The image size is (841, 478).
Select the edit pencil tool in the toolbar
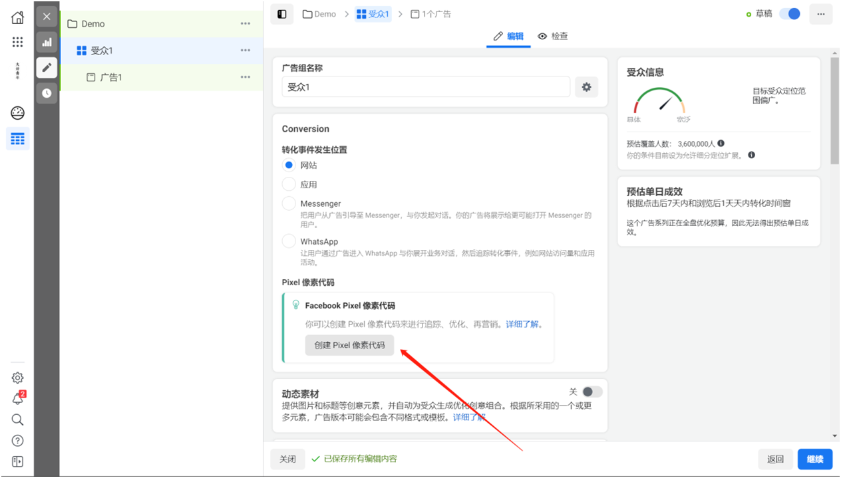coord(46,67)
